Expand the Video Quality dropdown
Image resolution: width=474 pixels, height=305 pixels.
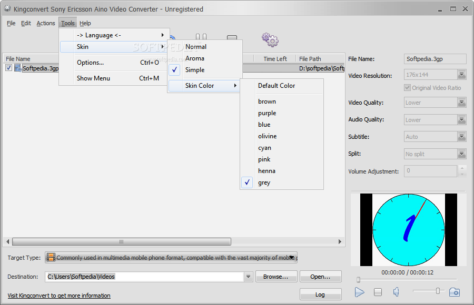click(461, 103)
